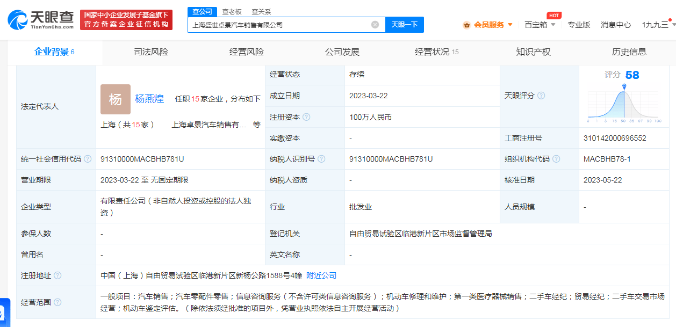Open help icon next to 天眼评分
The height and width of the screenshot is (327, 676).
(x=541, y=96)
